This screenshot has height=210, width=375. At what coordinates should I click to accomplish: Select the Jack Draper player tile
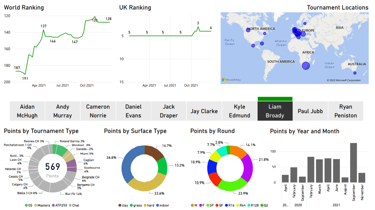[169, 111]
